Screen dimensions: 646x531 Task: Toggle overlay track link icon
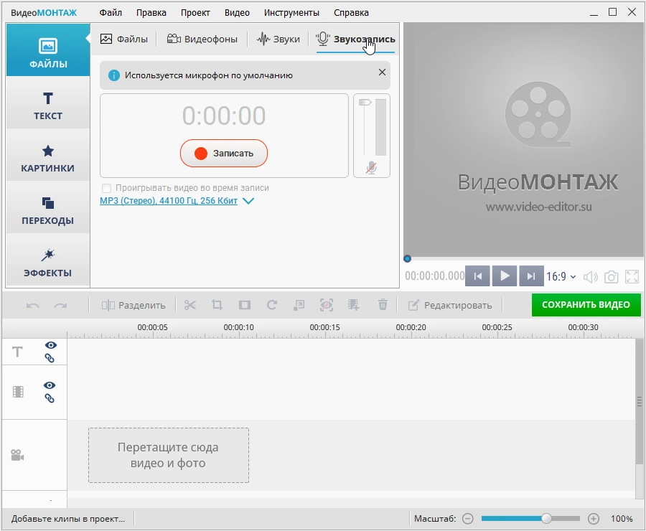pos(50,398)
